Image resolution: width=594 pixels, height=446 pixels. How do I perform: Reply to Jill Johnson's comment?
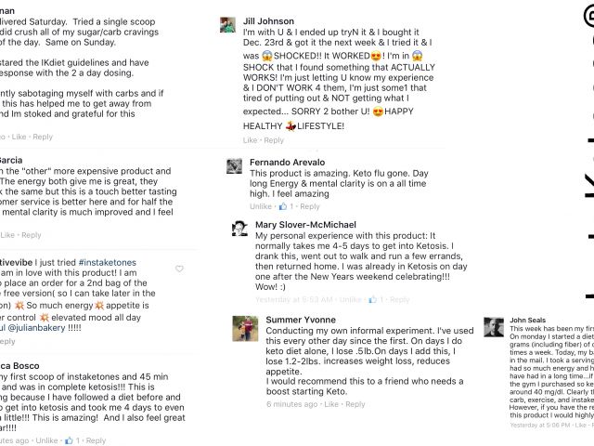point(274,140)
